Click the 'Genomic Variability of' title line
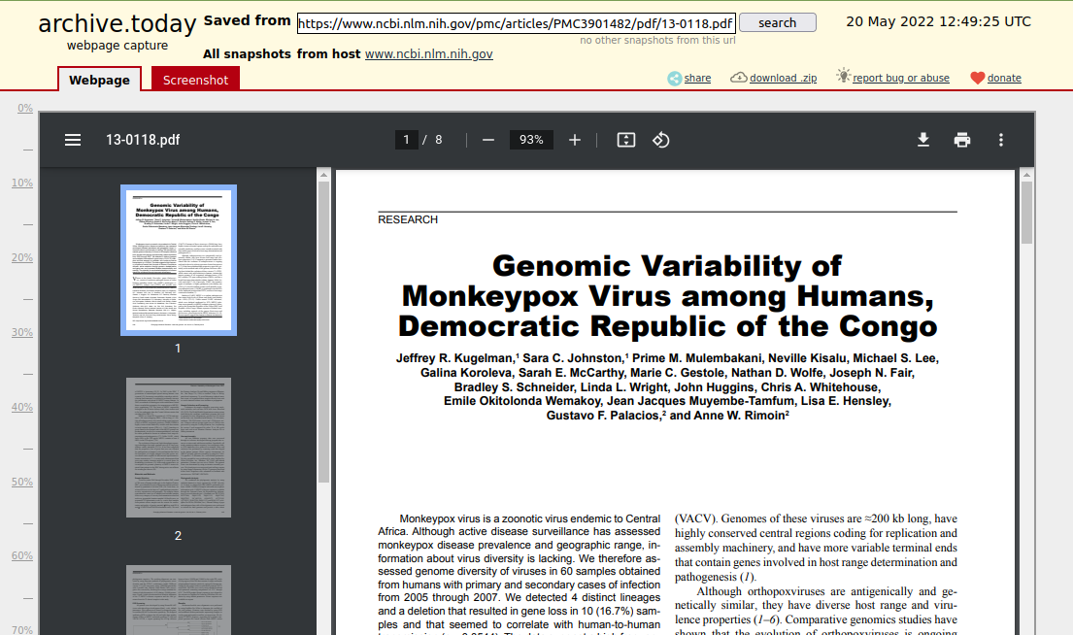The width and height of the screenshot is (1073, 635). click(x=667, y=266)
